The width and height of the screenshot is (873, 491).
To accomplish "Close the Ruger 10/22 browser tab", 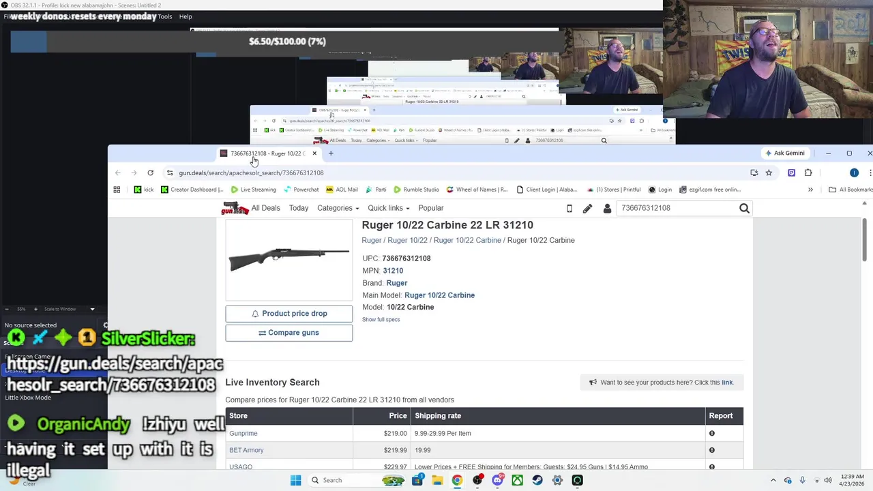I will coord(314,153).
